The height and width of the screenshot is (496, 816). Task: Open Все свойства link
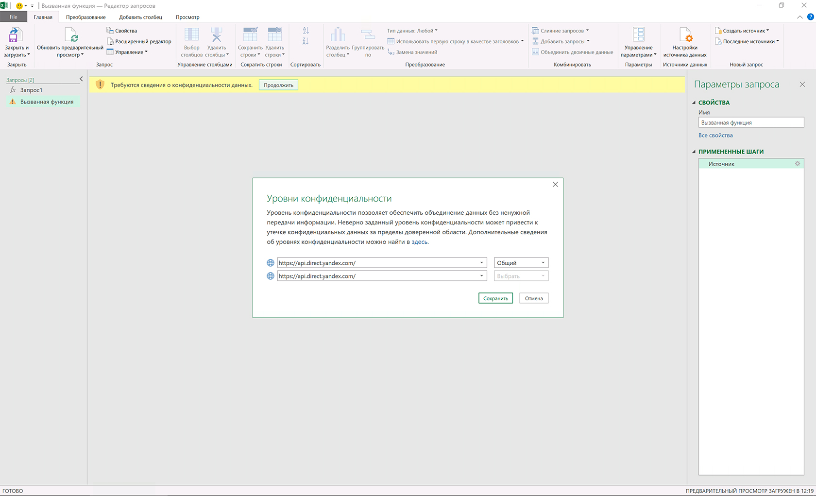coord(715,136)
